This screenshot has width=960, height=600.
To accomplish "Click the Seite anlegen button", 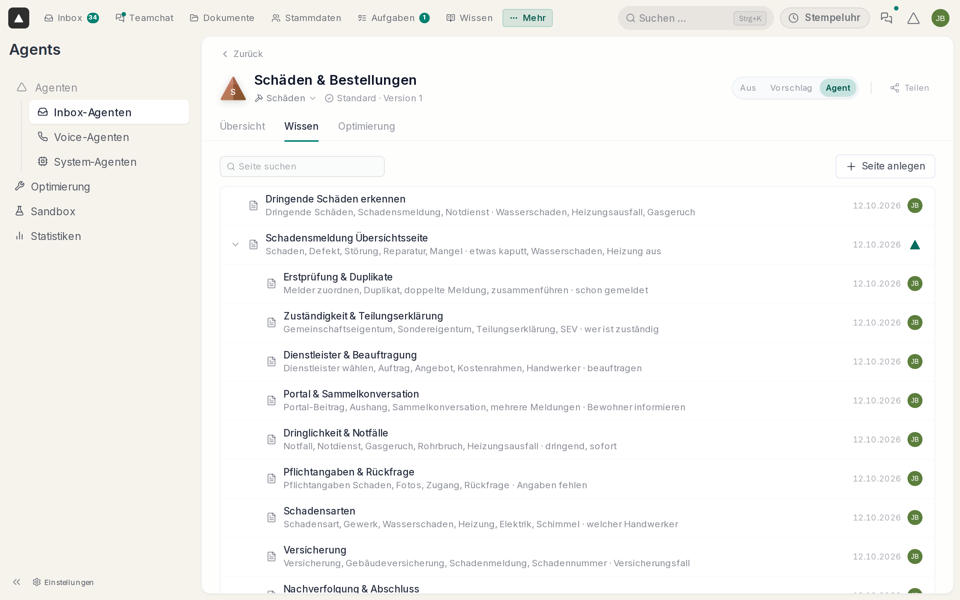I will pos(885,166).
